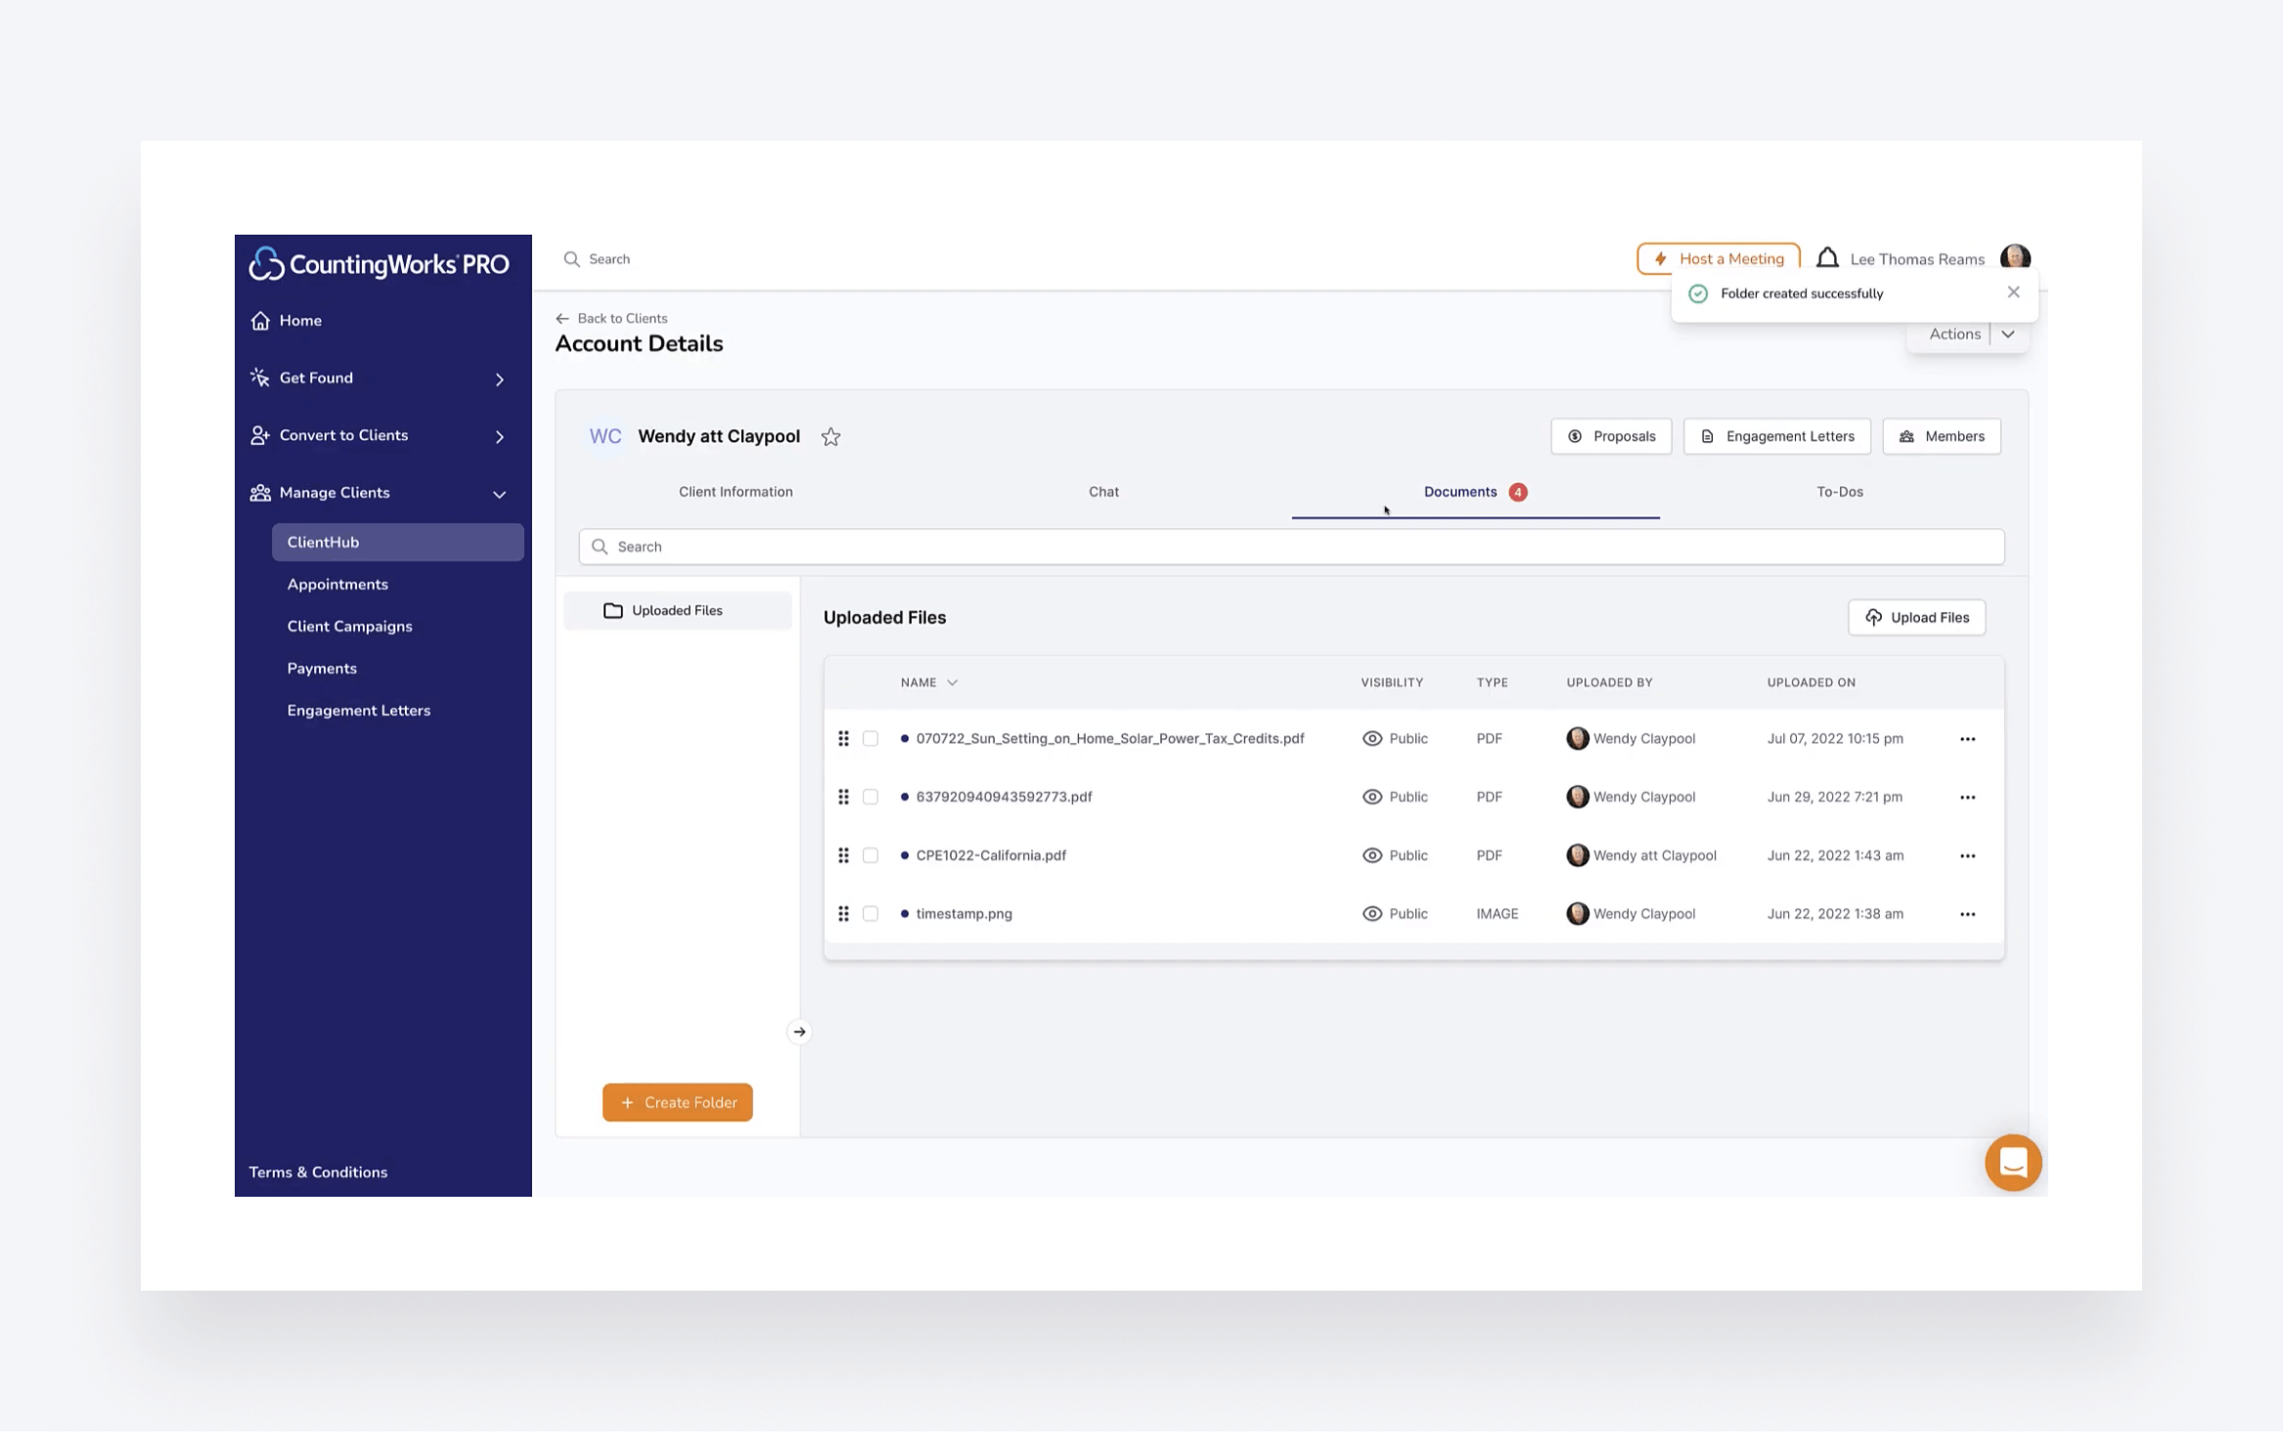This screenshot has width=2283, height=1449.
Task: Check the box for 637920940943592773.pdf
Action: click(x=871, y=797)
